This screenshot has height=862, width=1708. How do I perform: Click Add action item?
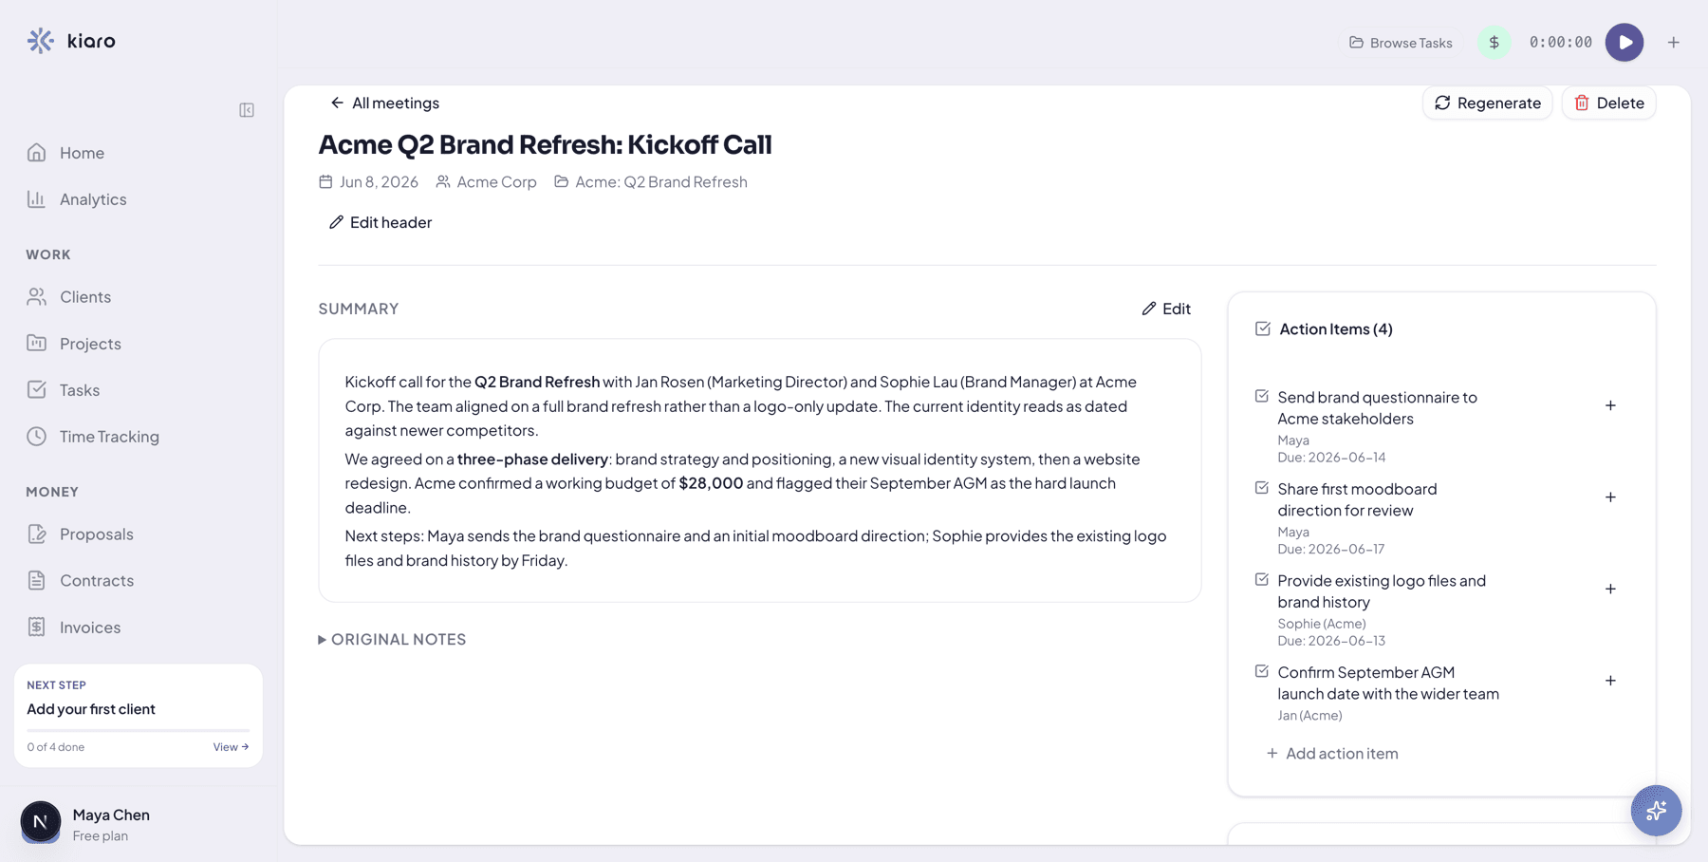click(1332, 754)
